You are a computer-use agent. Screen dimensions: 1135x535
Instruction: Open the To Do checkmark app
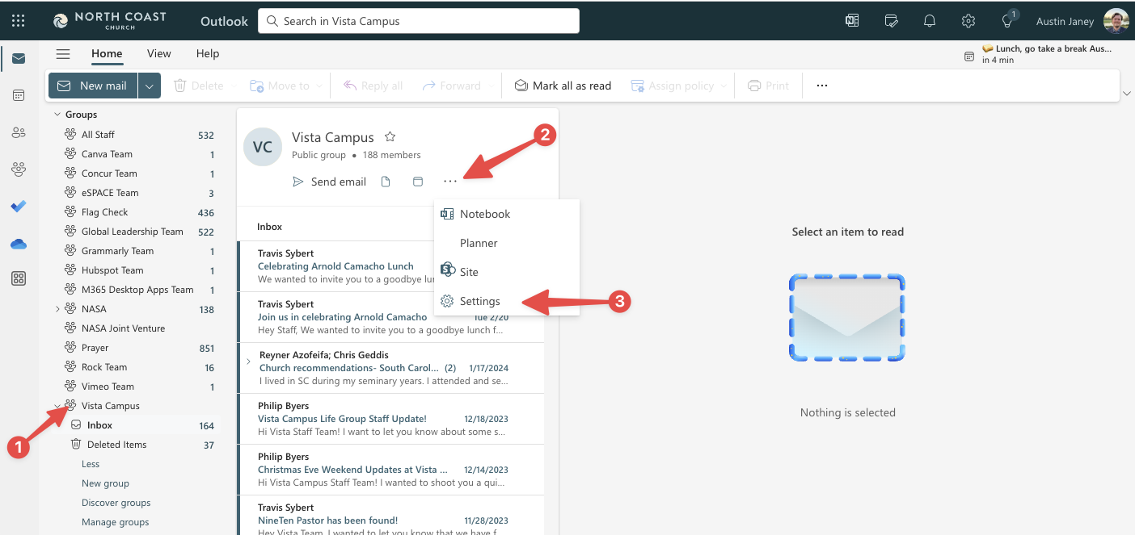18,207
